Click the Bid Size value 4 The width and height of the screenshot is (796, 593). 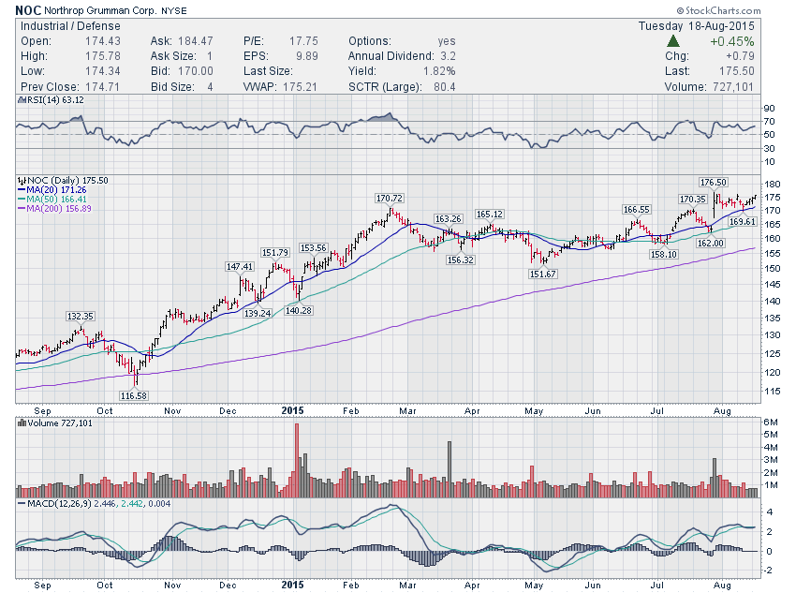click(x=210, y=87)
